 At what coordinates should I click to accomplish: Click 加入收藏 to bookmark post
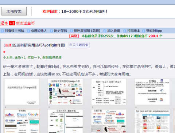114,31
